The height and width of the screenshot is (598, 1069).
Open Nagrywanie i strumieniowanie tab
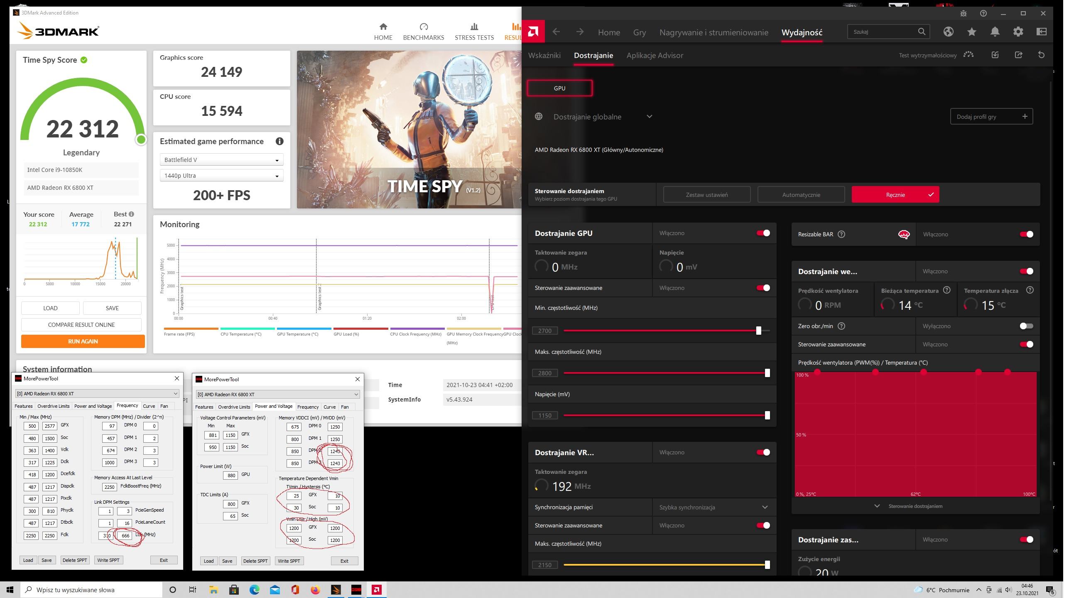point(713,32)
